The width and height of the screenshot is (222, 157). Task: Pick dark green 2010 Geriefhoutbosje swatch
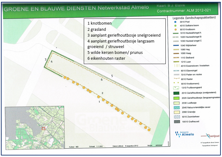tap(177, 93)
